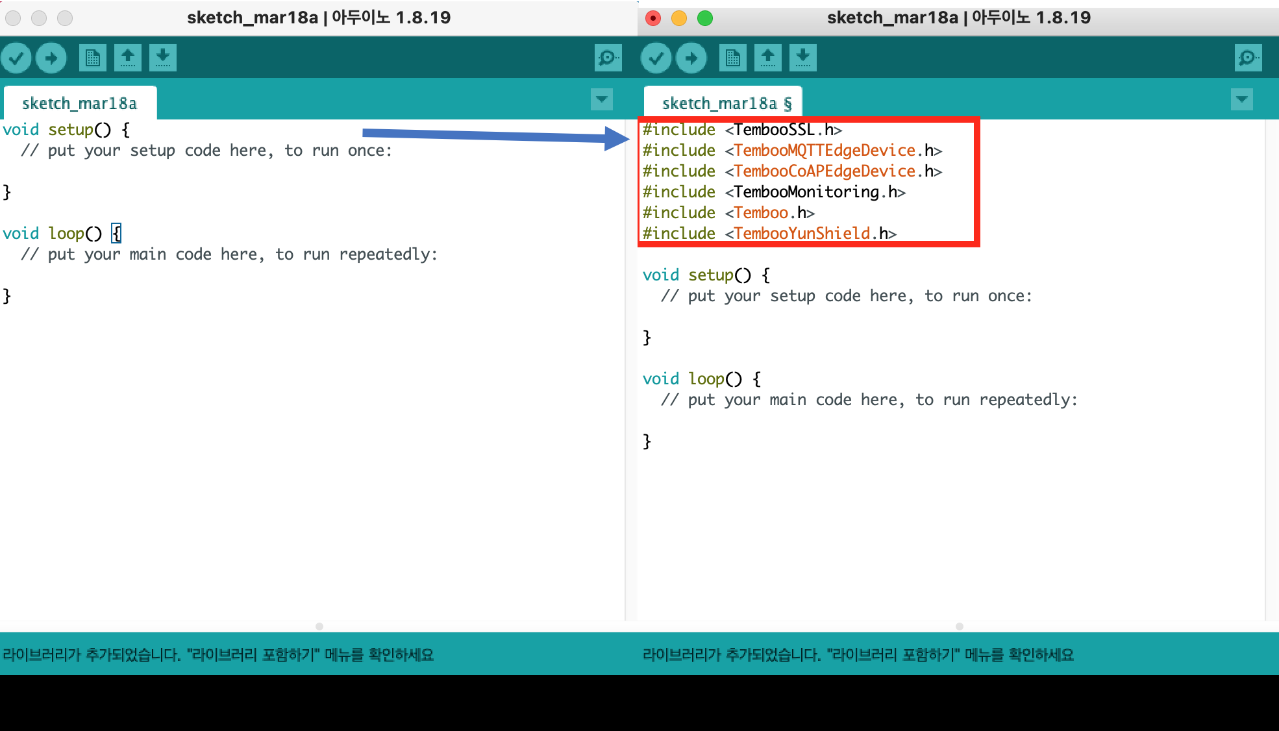Place cursor on TembooYunShield.h include line
1279x731 pixels.
click(769, 233)
